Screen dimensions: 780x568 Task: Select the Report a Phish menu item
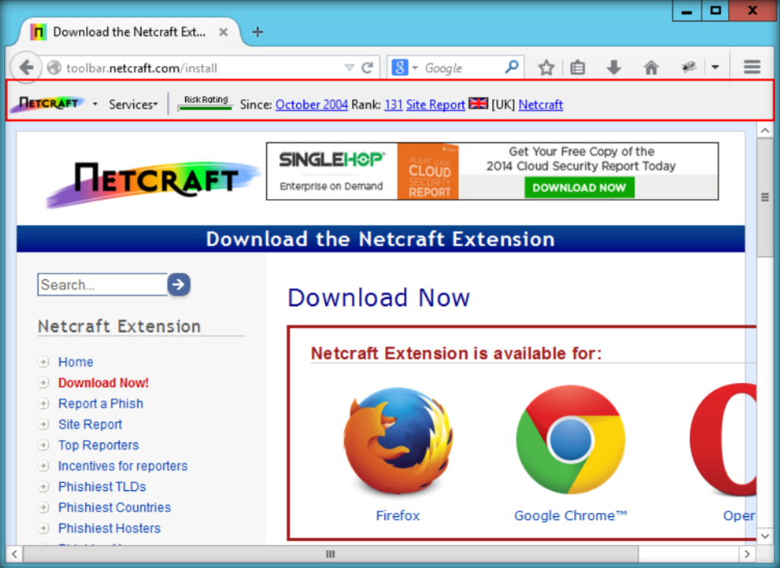[x=101, y=403]
